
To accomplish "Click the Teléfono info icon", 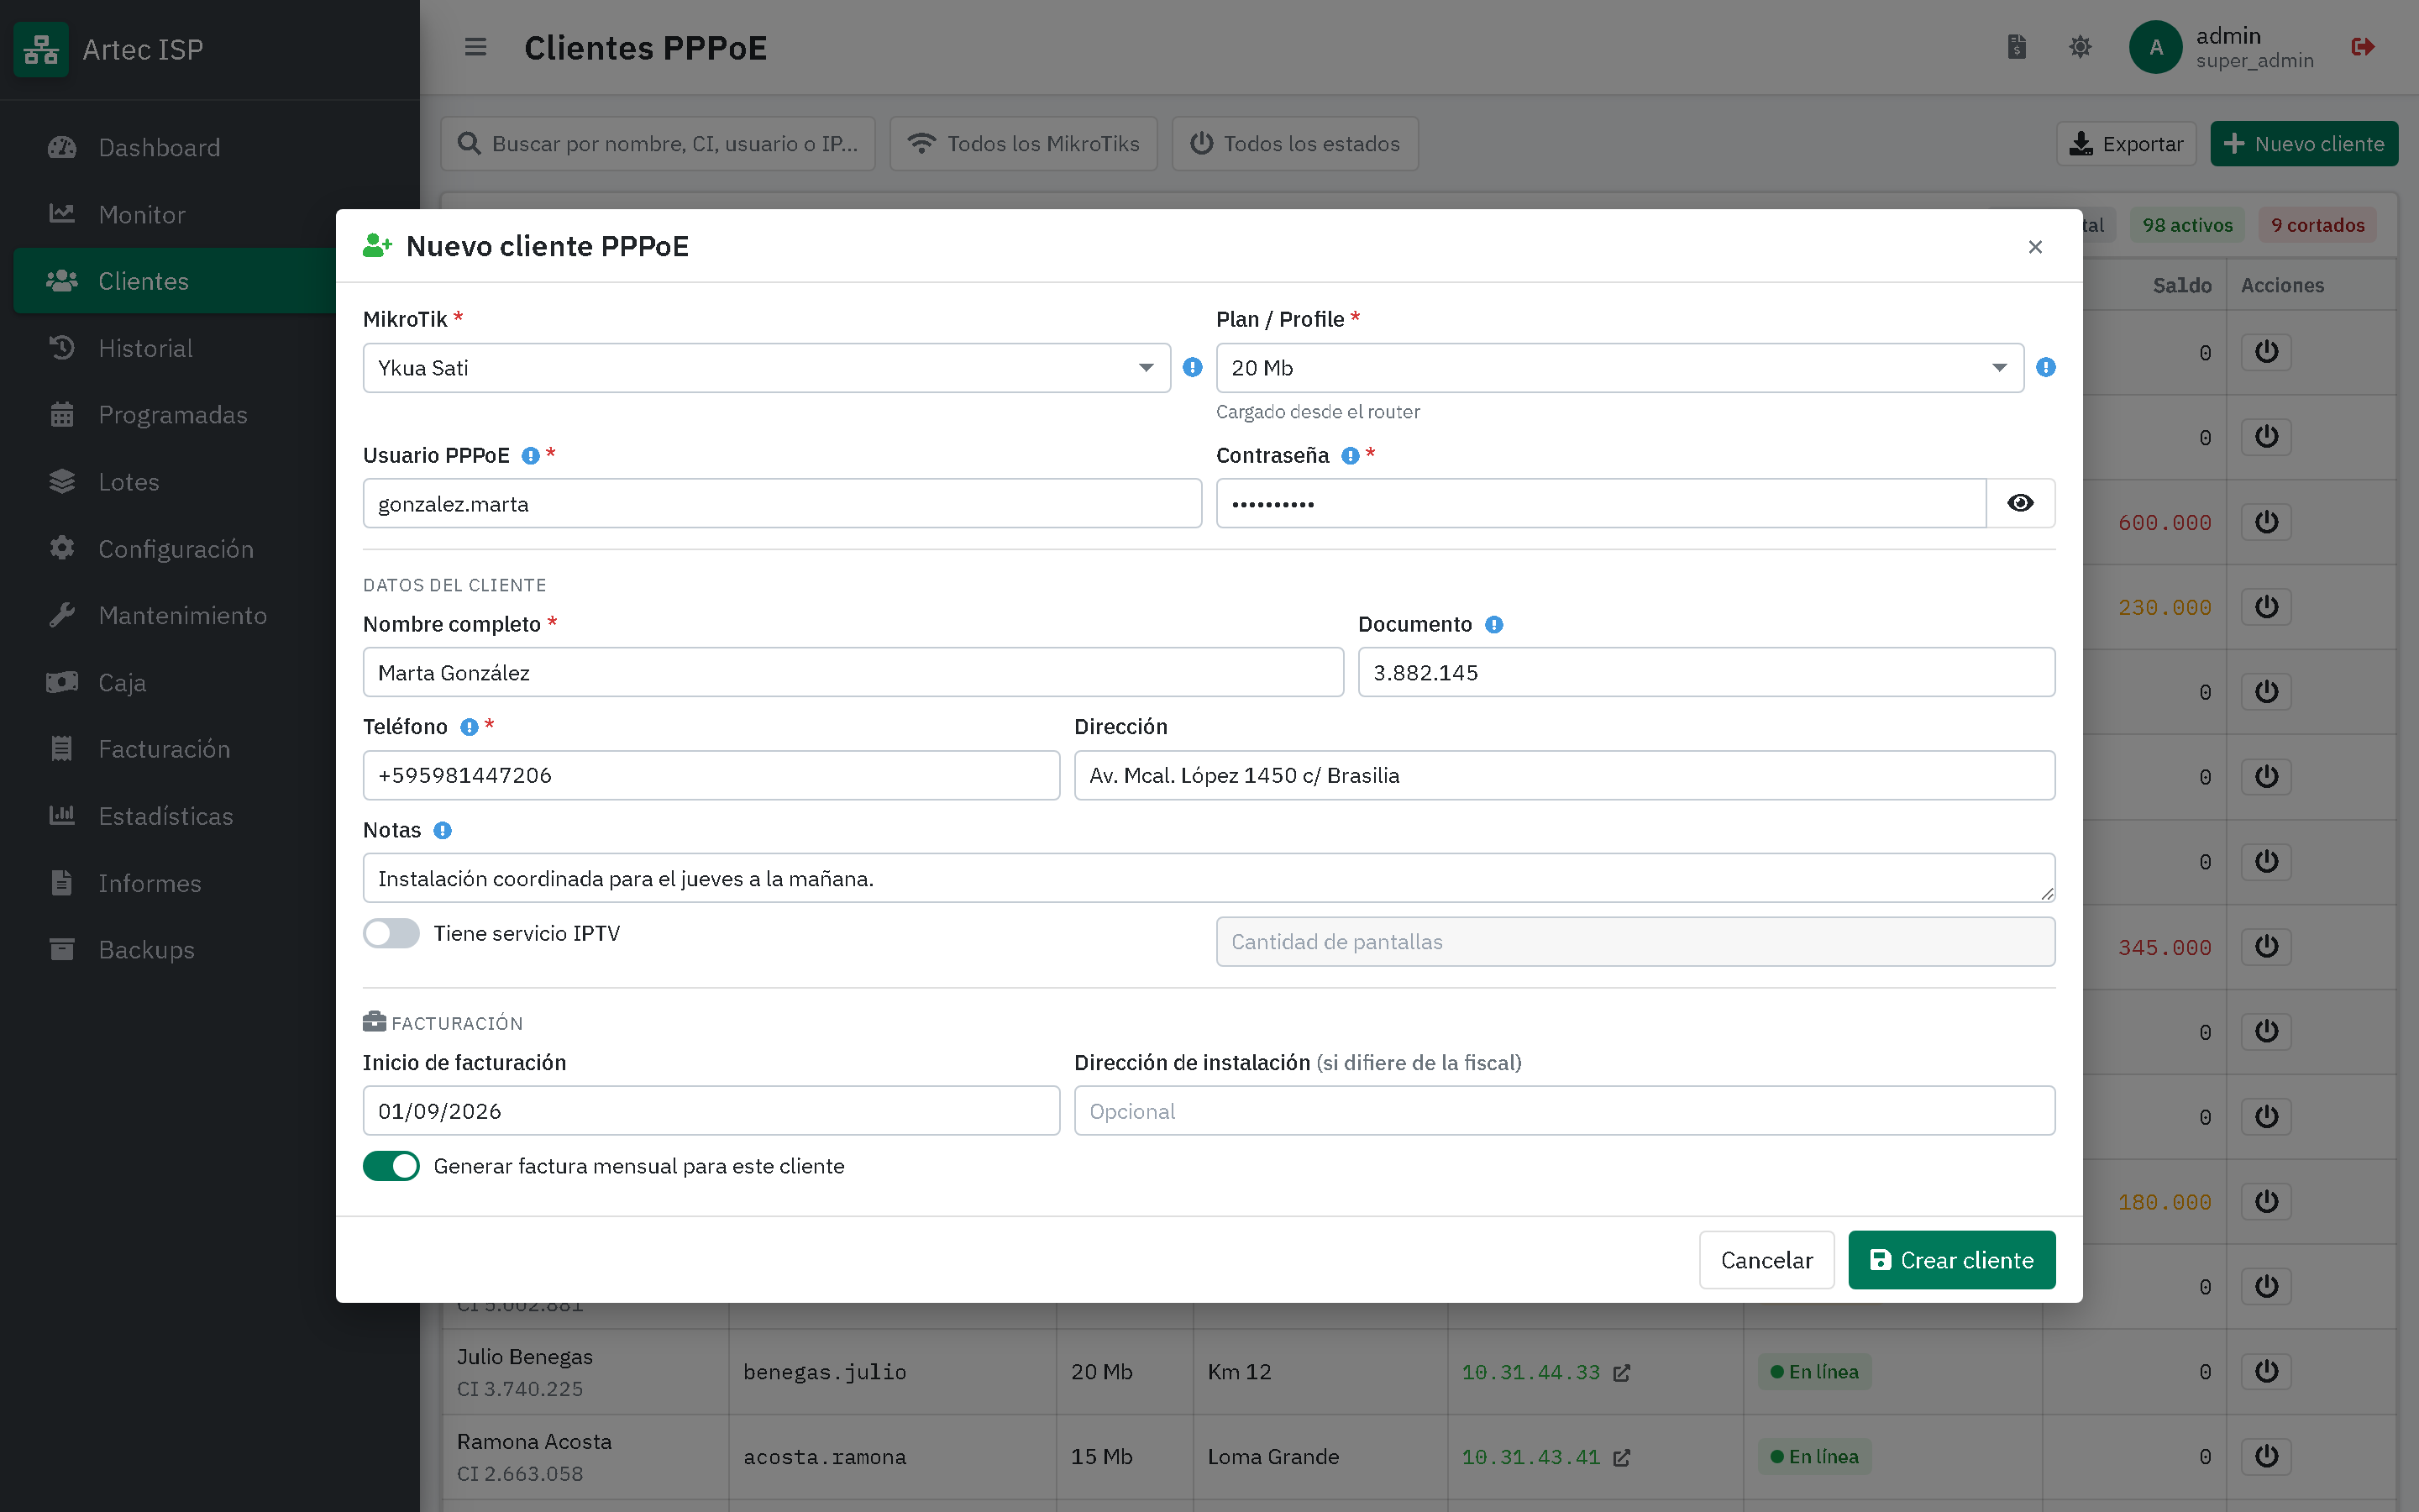I will [x=469, y=727].
